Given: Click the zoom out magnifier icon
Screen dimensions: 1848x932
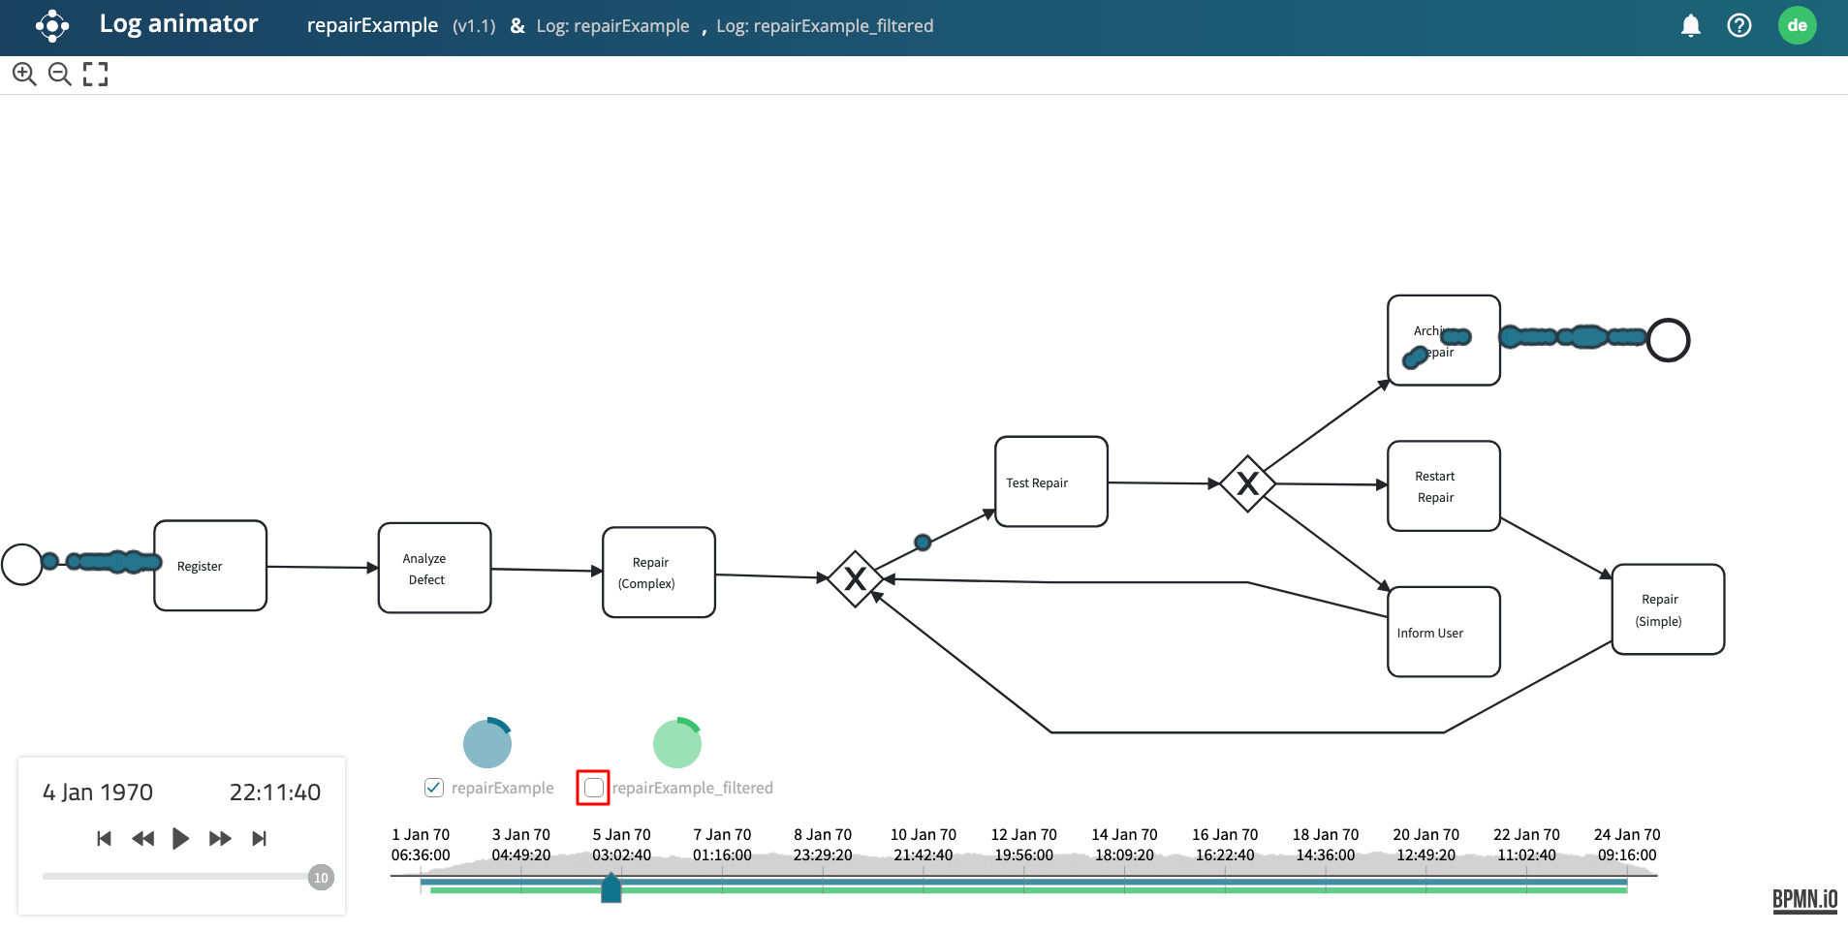Looking at the screenshot, I should [x=60, y=75].
